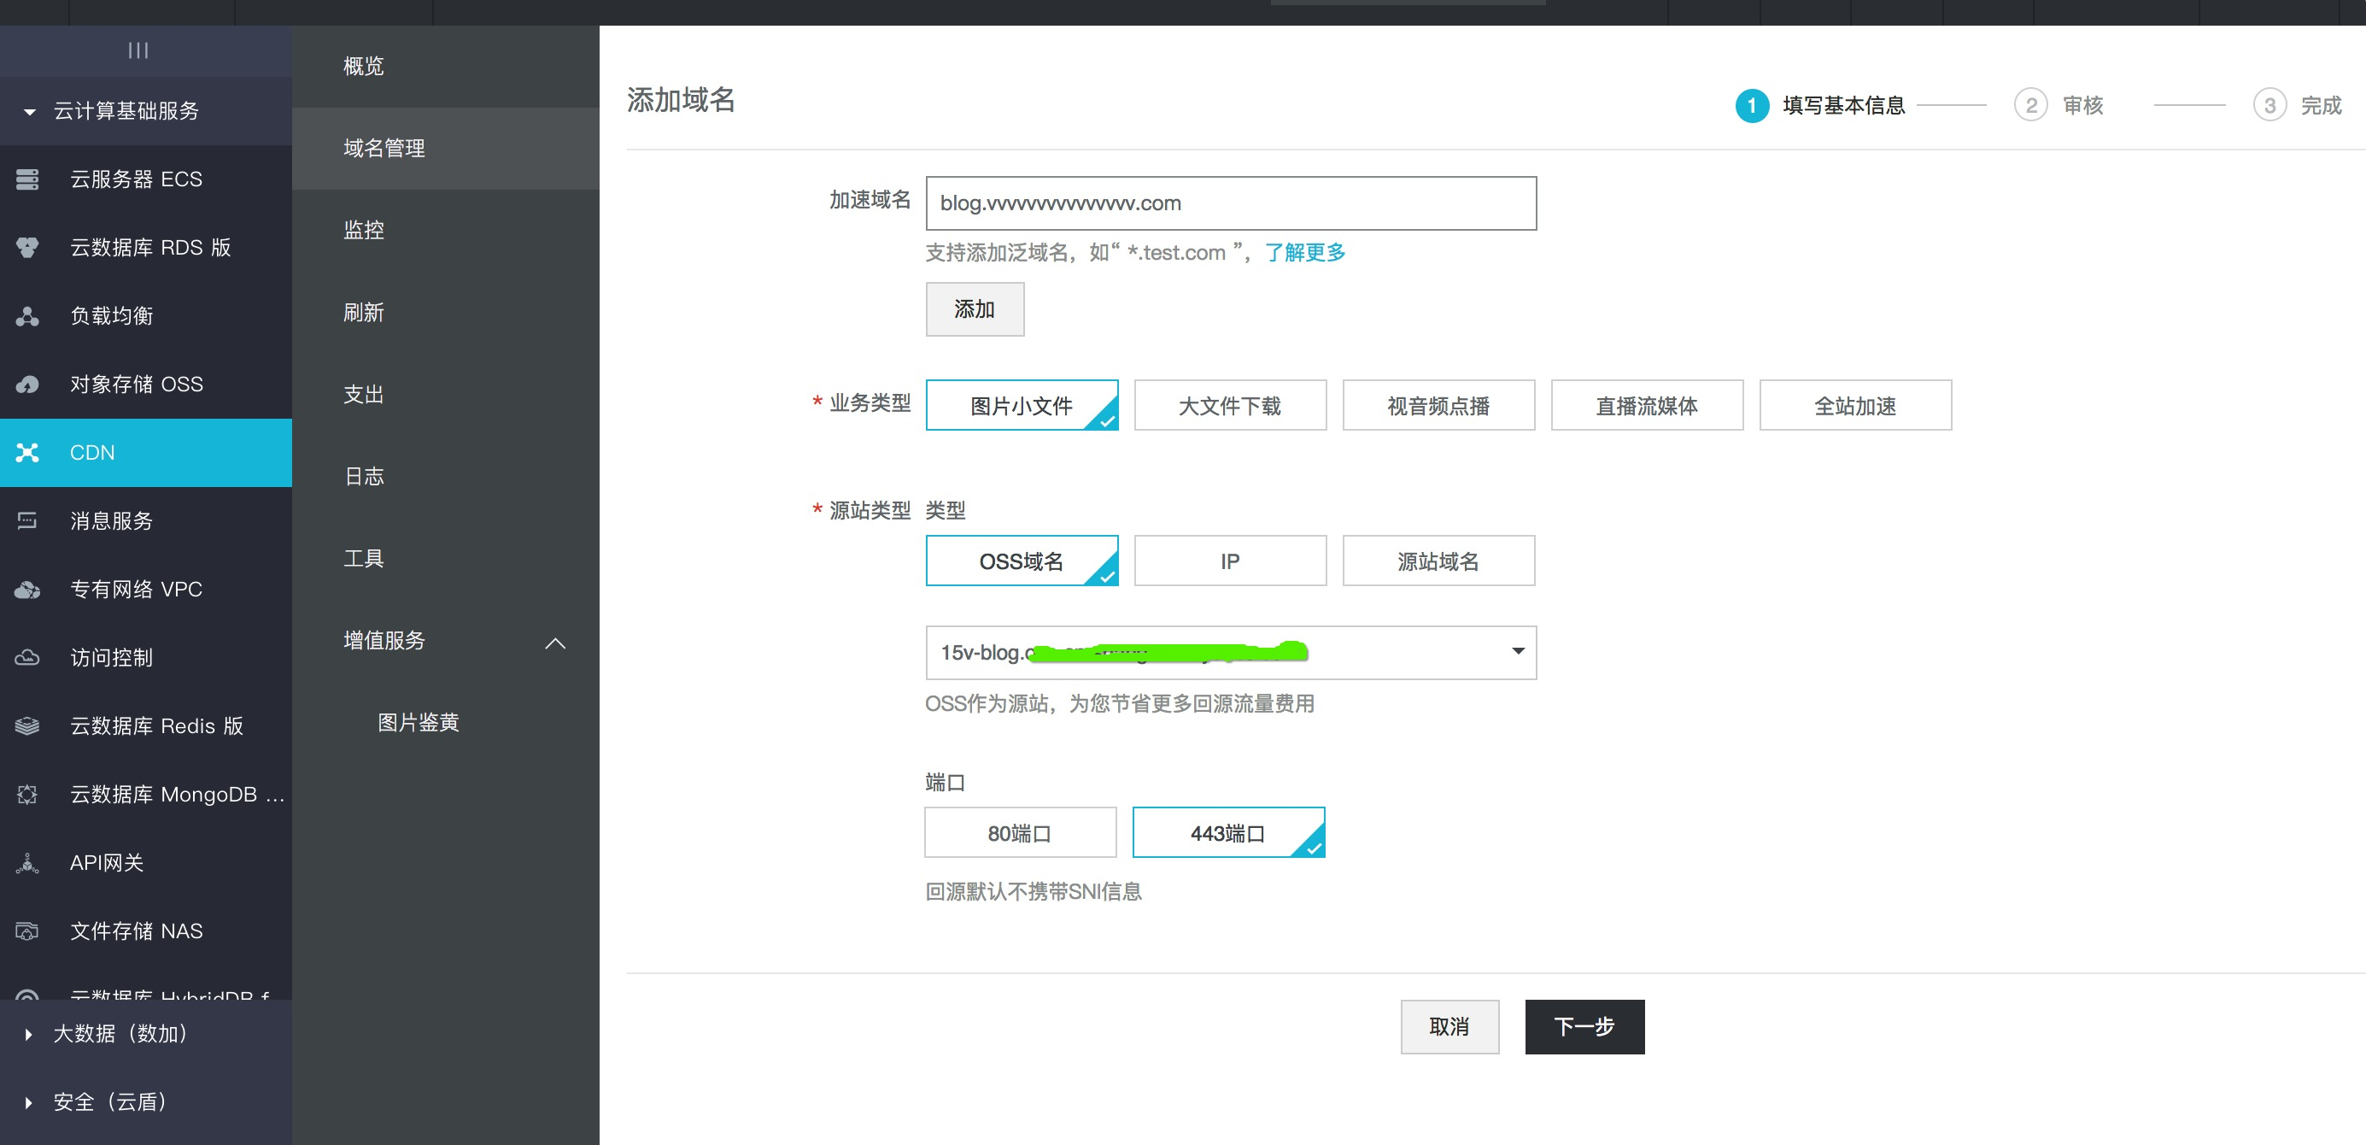Collapse sidebar with the three-bar handle
This screenshot has width=2366, height=1145.
pos(138,50)
